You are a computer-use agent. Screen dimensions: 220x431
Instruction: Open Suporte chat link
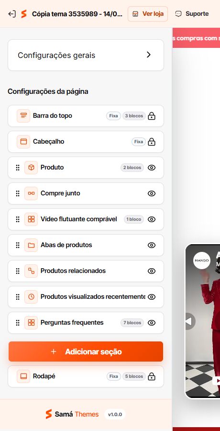point(192,14)
